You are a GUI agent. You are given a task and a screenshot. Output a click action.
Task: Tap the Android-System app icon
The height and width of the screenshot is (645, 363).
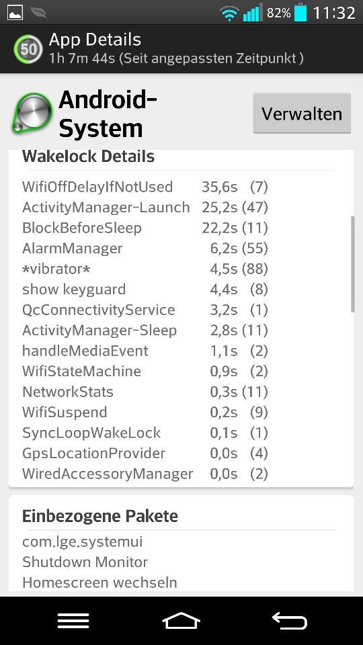point(32,114)
